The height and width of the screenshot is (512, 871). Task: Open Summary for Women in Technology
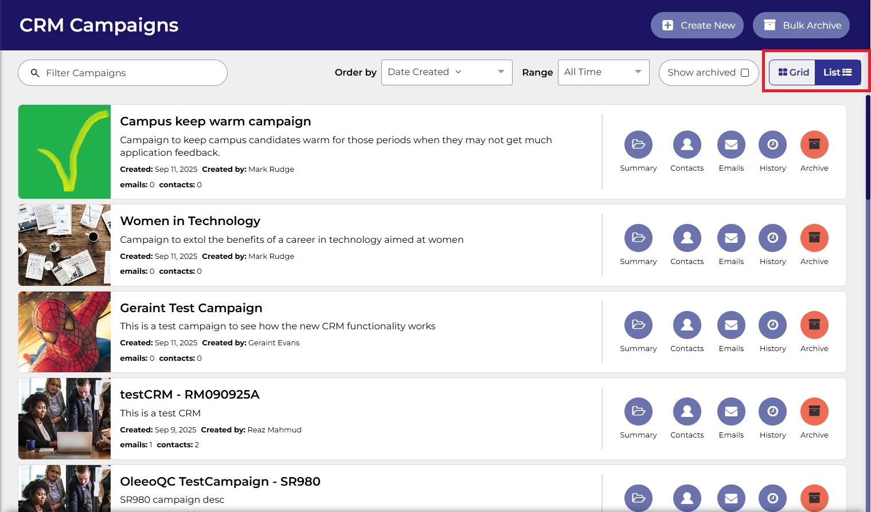click(638, 238)
